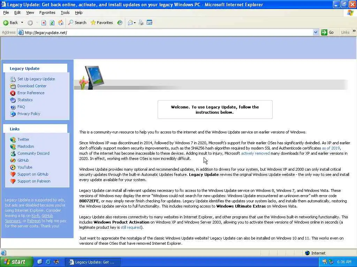Open the GitHub sidebar link
Viewport: 357px width, 267px height.
coord(23,160)
